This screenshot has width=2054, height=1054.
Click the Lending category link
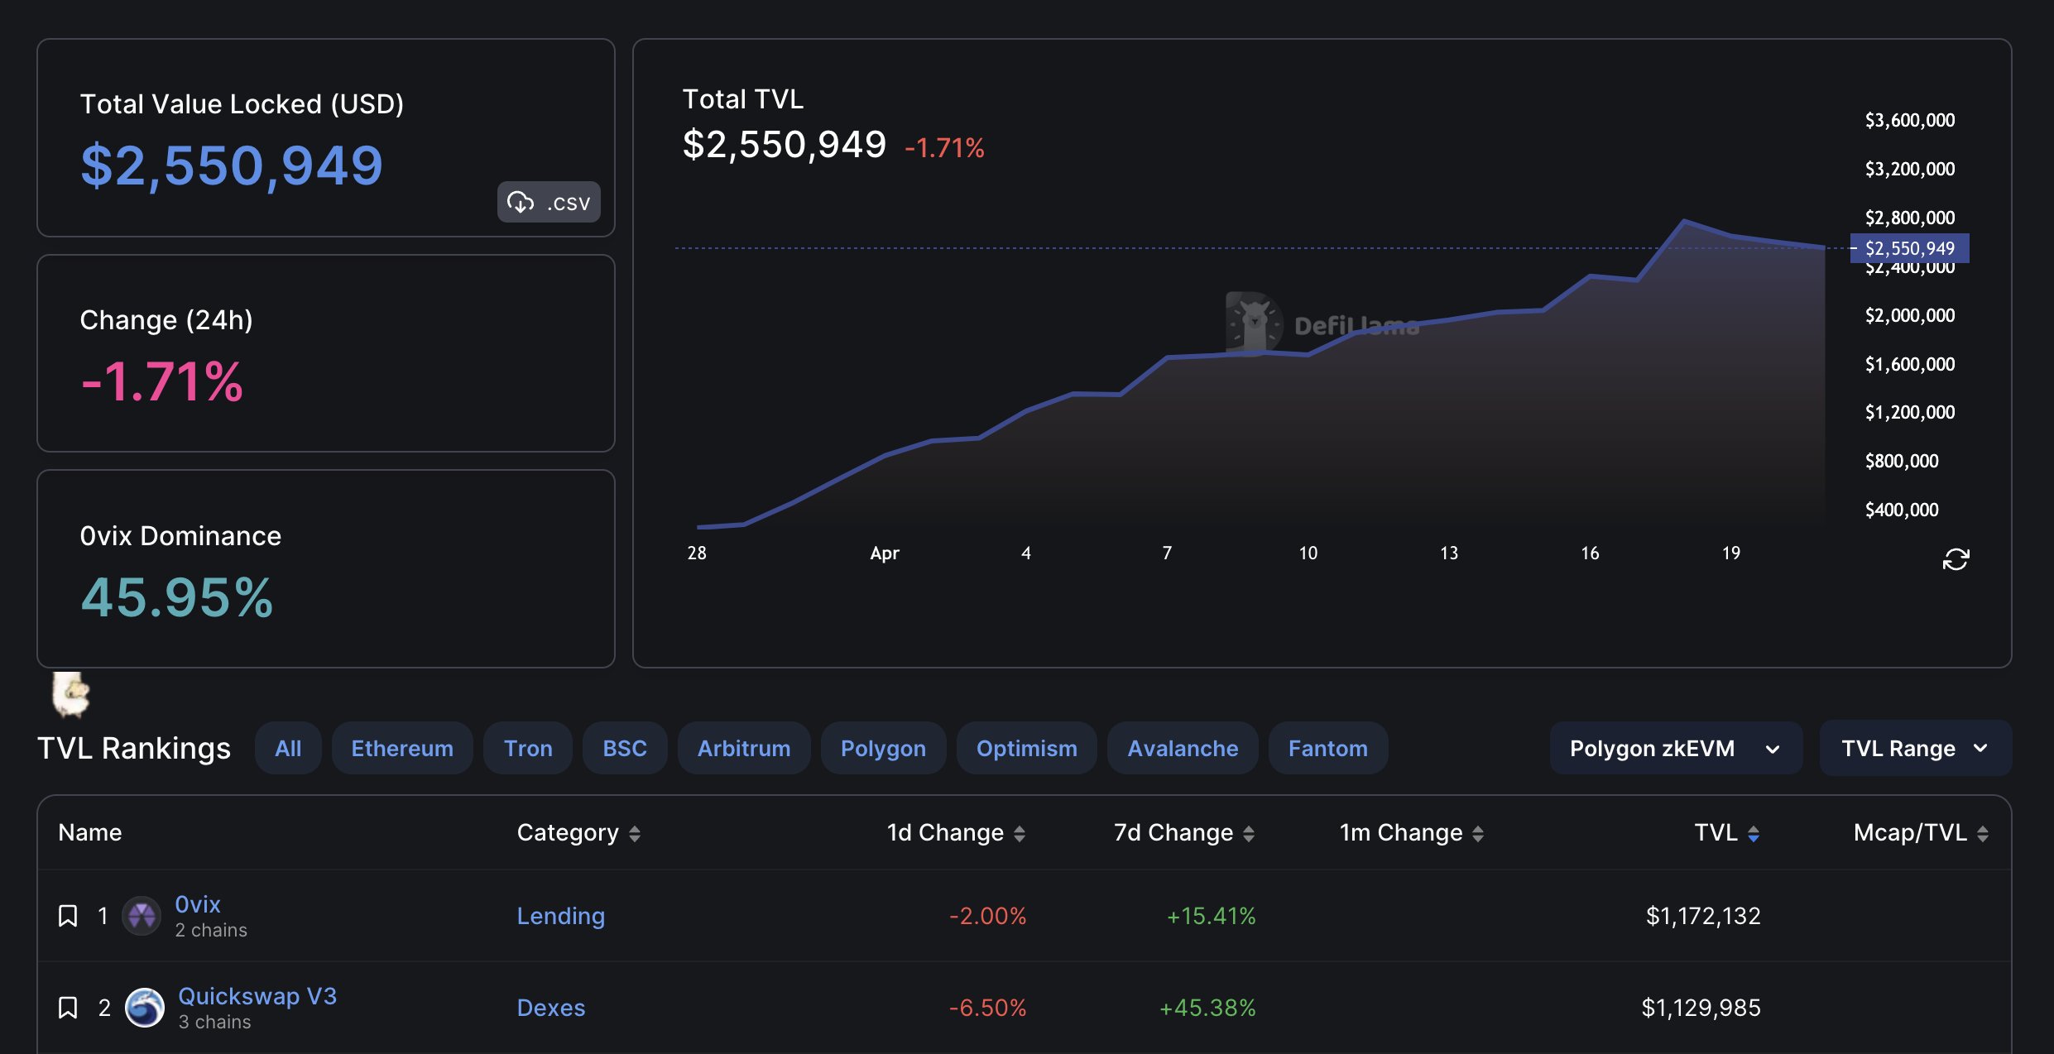click(560, 916)
